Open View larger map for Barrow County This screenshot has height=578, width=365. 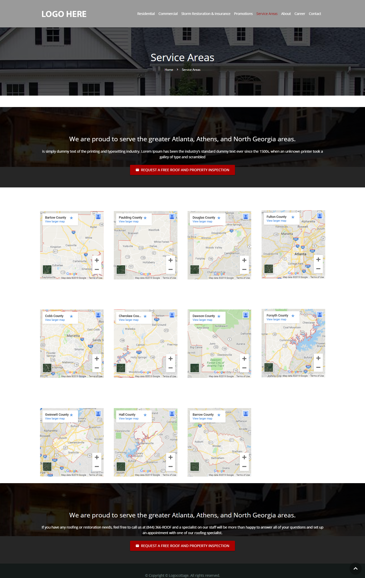click(202, 419)
